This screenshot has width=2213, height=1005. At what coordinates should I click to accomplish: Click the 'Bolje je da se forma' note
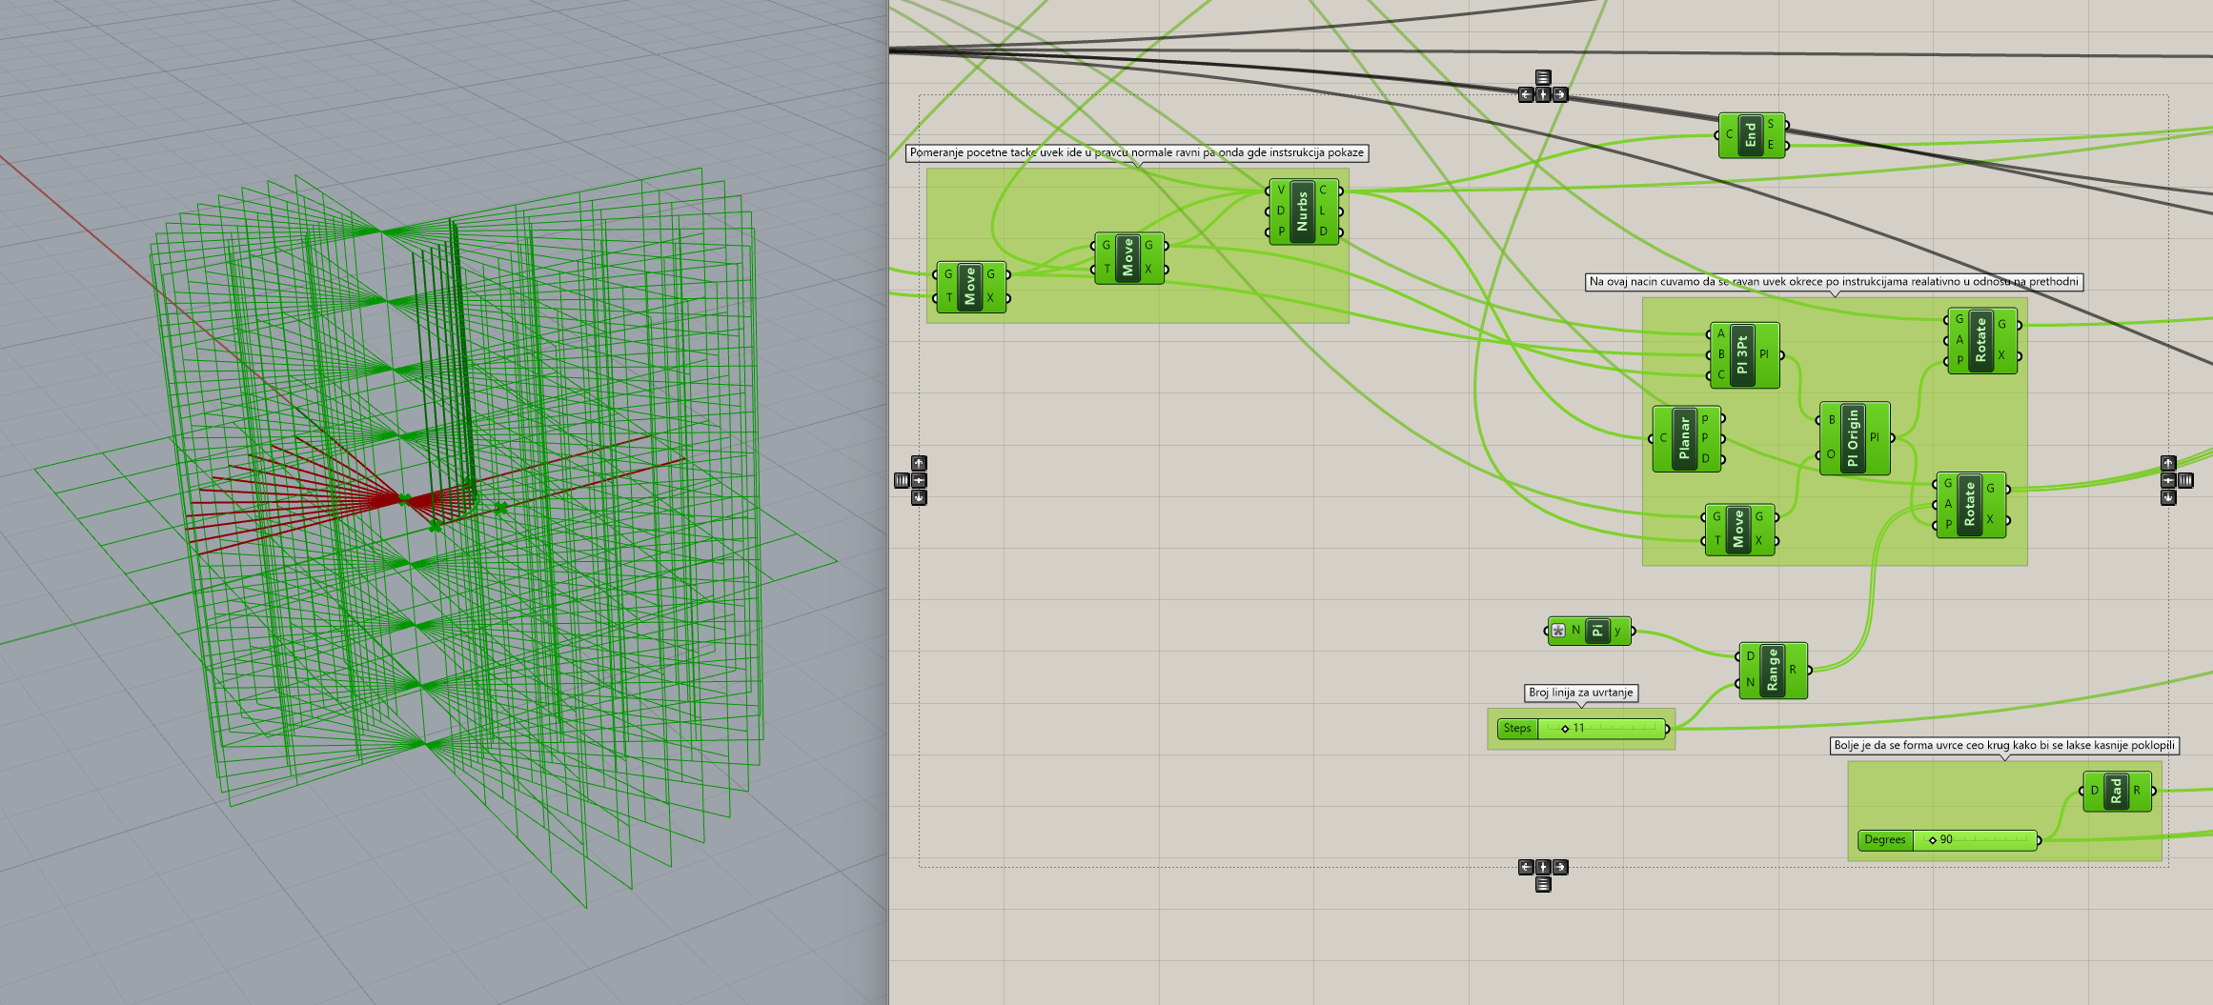2003,745
